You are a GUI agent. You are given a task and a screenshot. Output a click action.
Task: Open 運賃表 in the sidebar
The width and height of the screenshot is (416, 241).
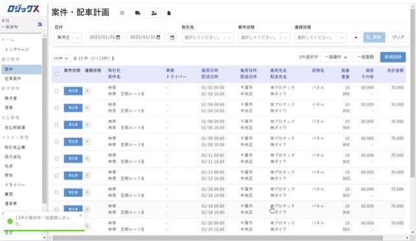[10, 203]
